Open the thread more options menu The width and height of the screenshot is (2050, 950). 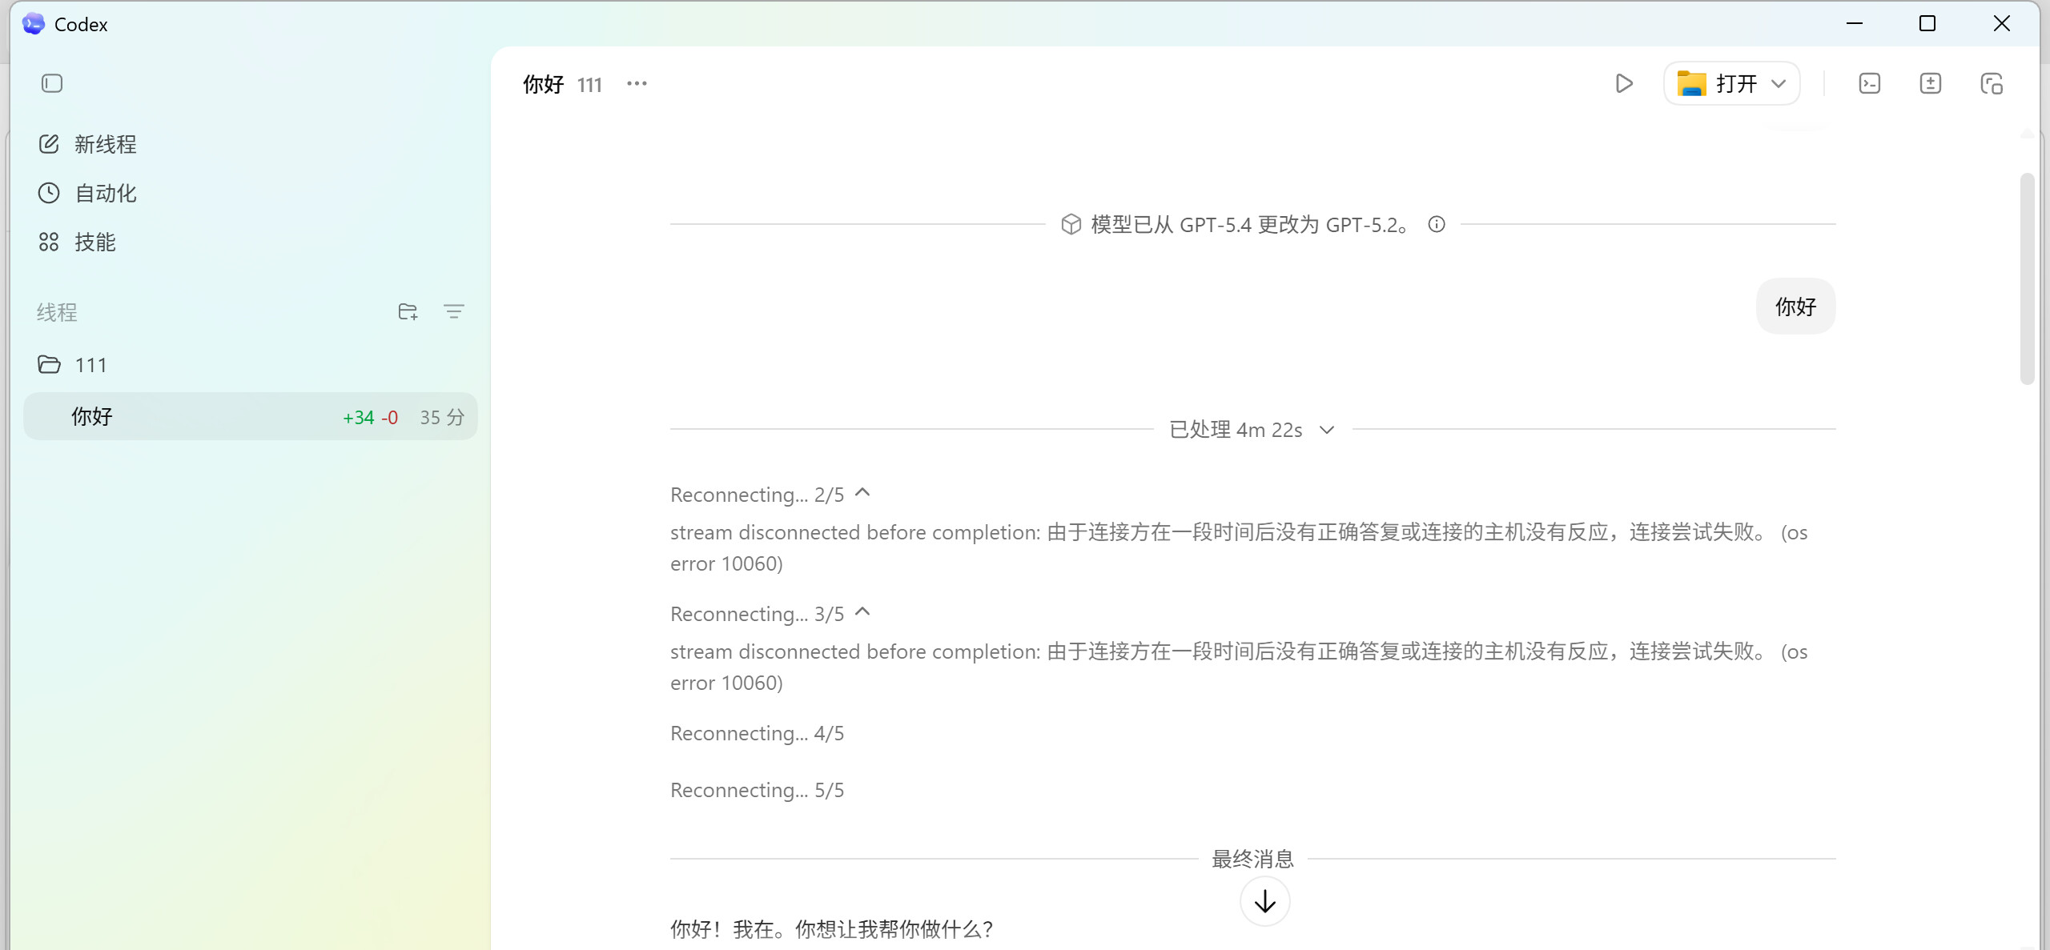pyautogui.click(x=637, y=83)
